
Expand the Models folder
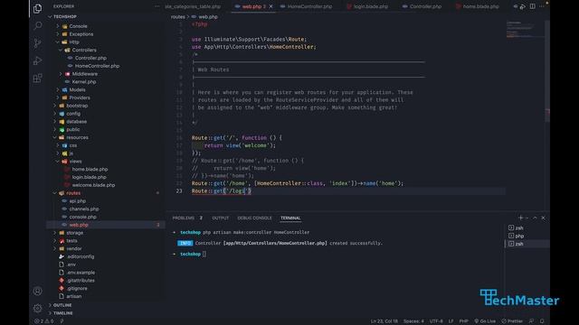(77, 90)
